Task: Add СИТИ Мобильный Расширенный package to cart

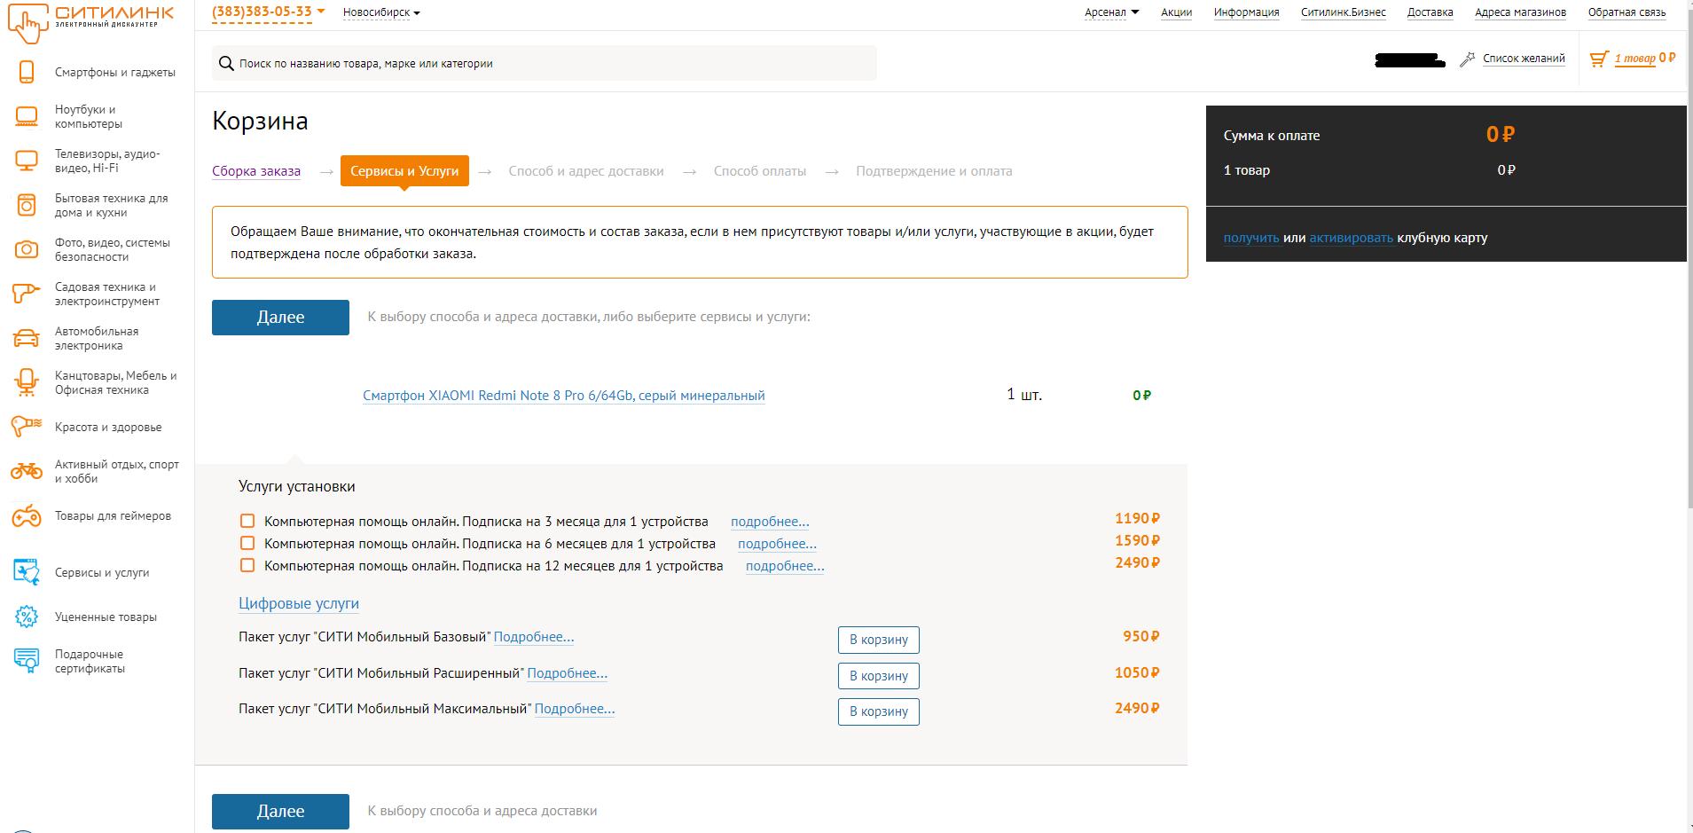Action: 878,676
